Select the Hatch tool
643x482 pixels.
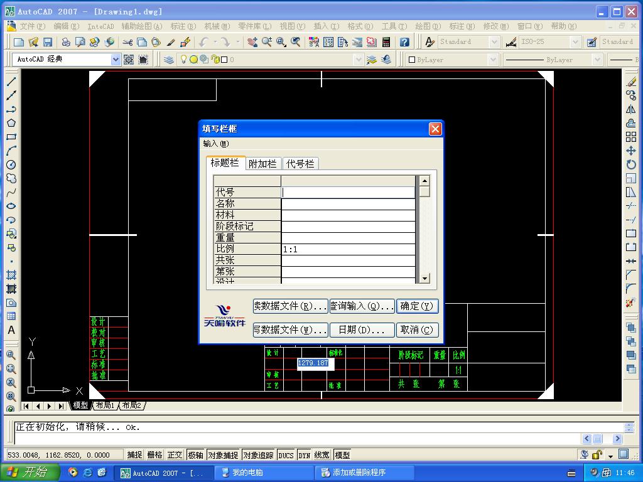[11, 275]
